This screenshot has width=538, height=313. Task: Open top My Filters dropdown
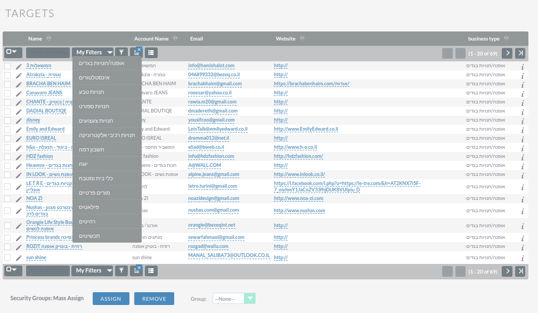coord(93,53)
